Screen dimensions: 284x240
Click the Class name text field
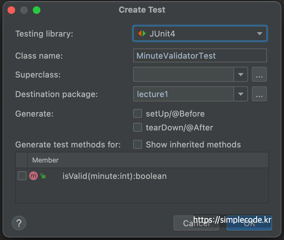[x=200, y=56]
